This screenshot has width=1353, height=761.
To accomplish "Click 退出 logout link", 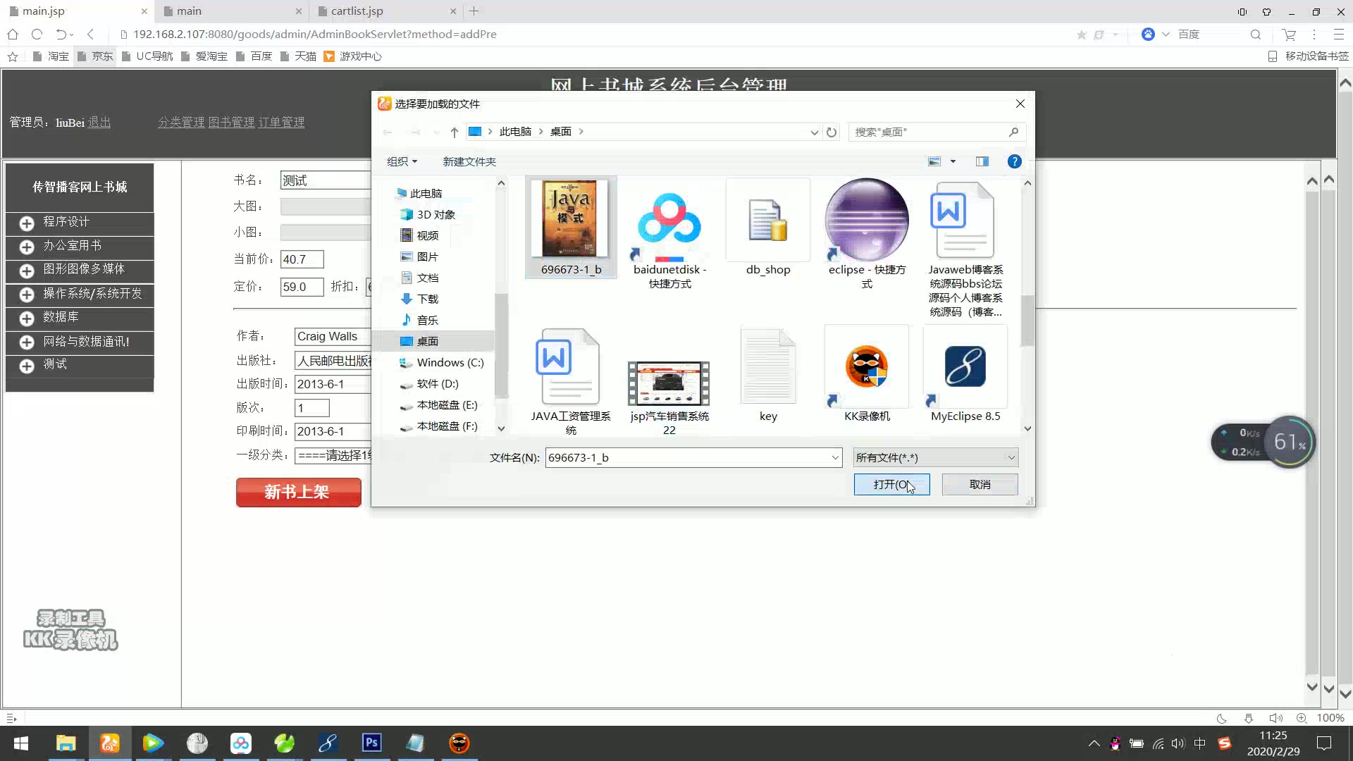I will point(99,123).
